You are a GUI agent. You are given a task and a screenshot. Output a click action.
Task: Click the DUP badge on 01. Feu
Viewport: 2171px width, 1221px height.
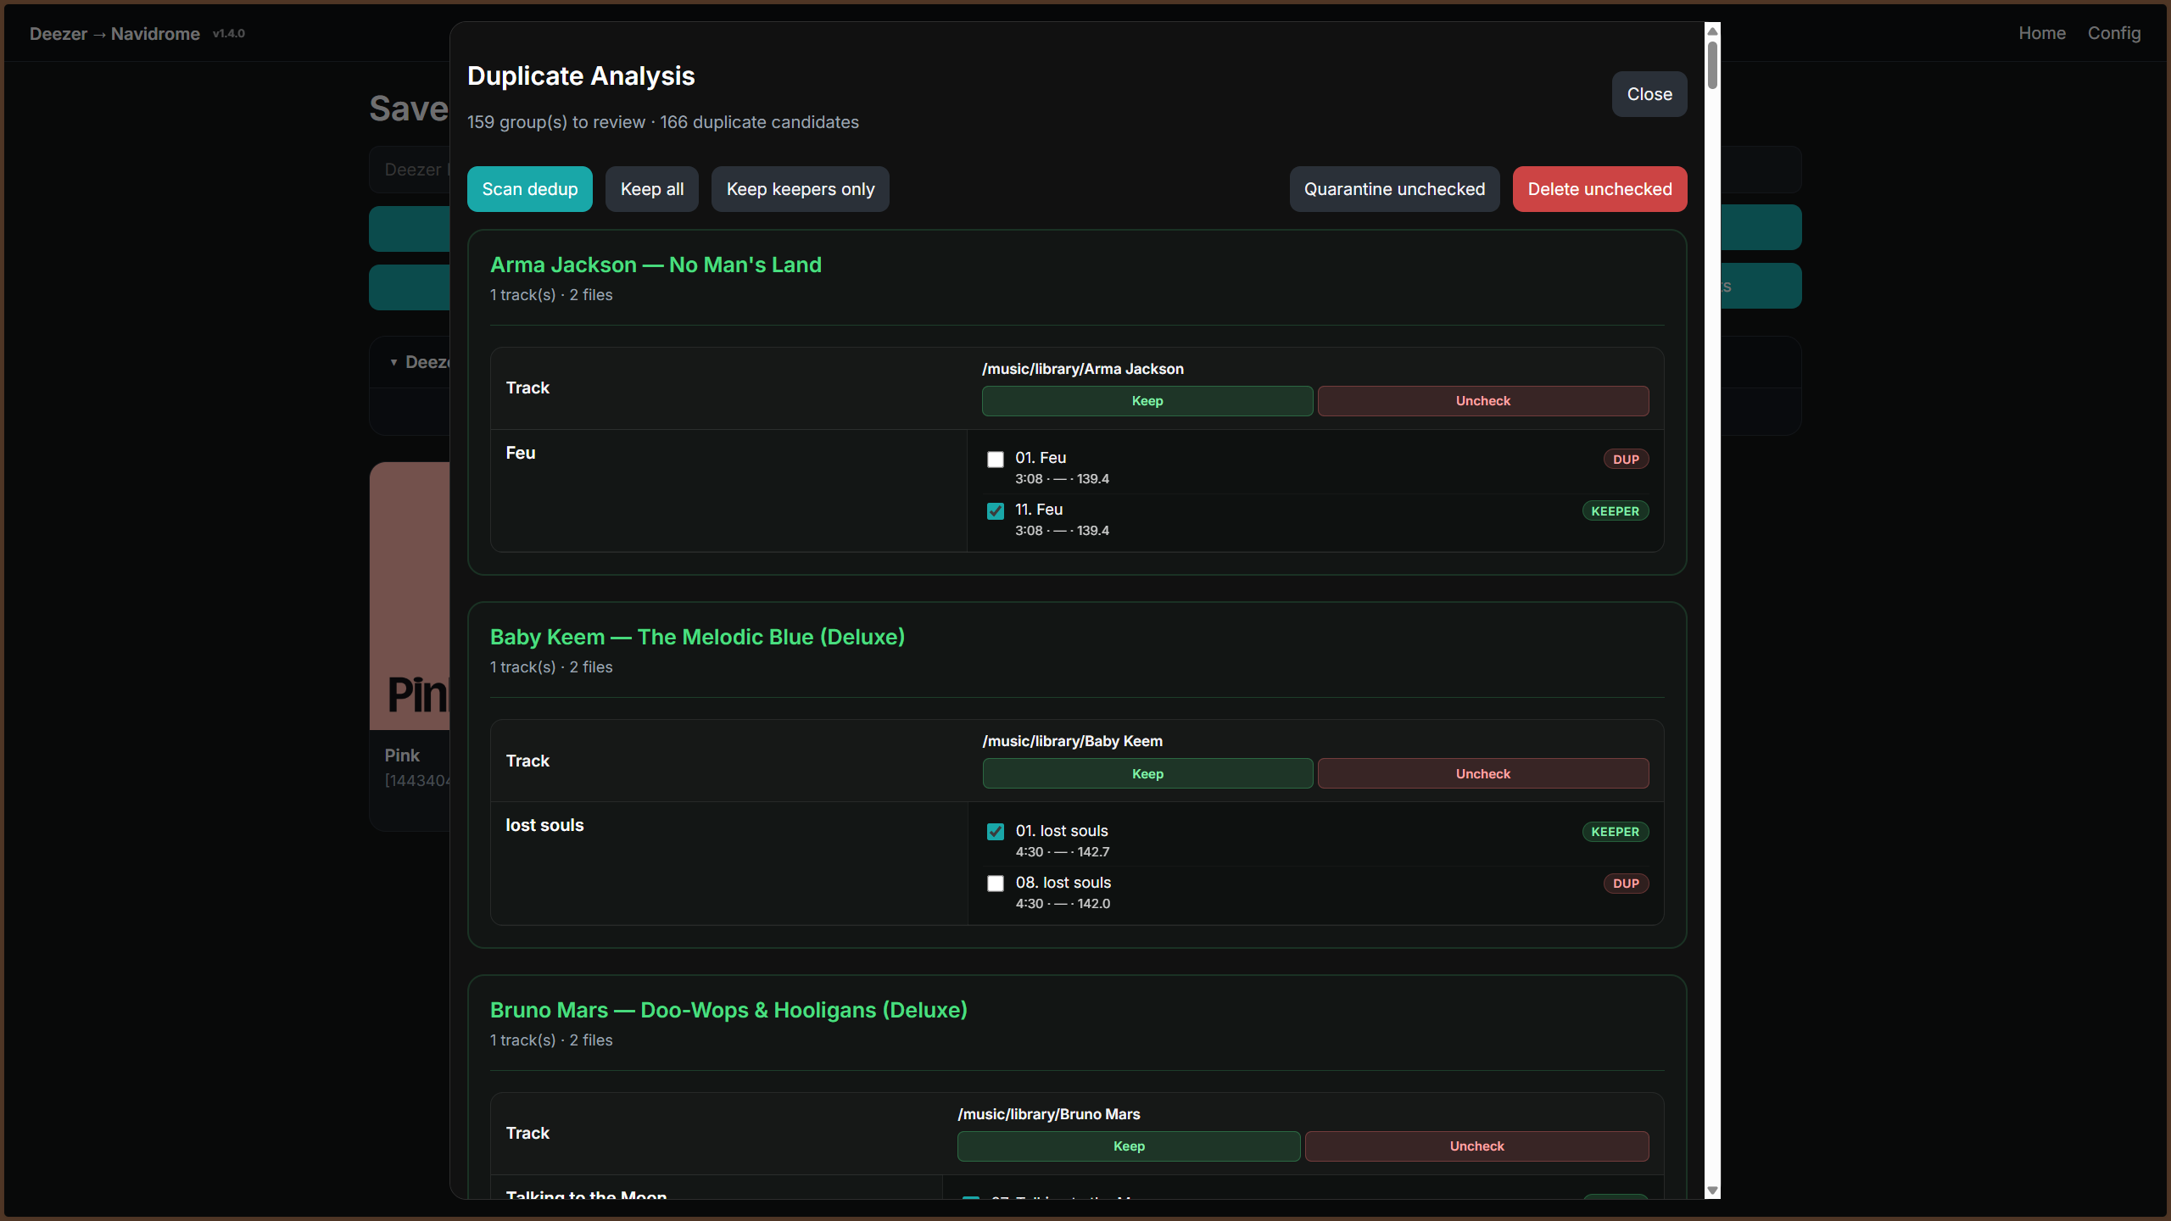[x=1626, y=460]
